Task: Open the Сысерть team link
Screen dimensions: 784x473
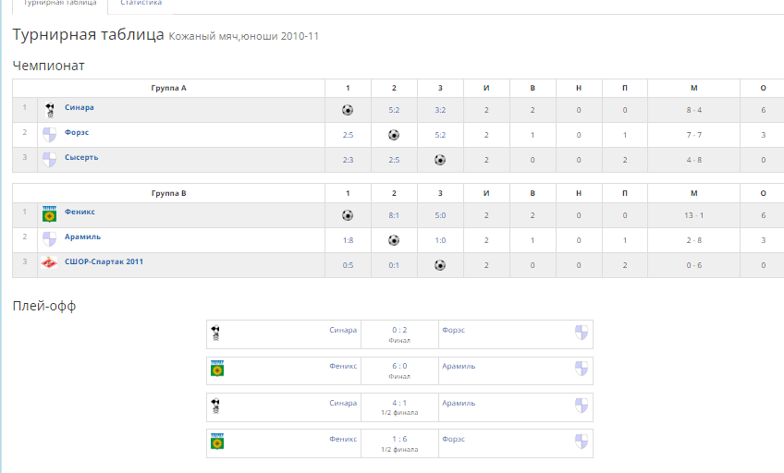Action: tap(81, 157)
